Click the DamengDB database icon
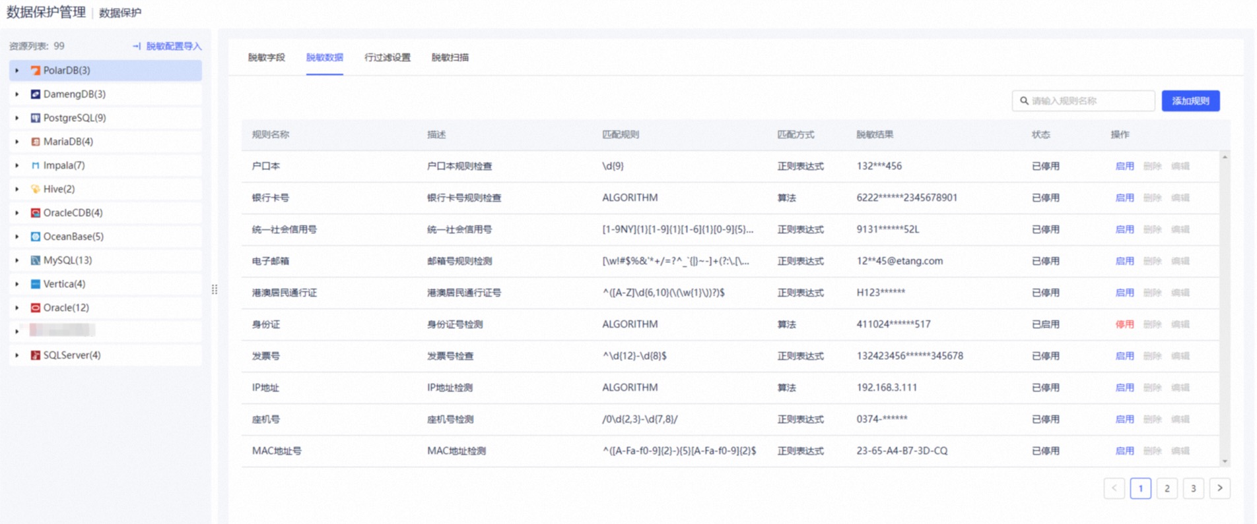This screenshot has width=1257, height=524. [36, 94]
